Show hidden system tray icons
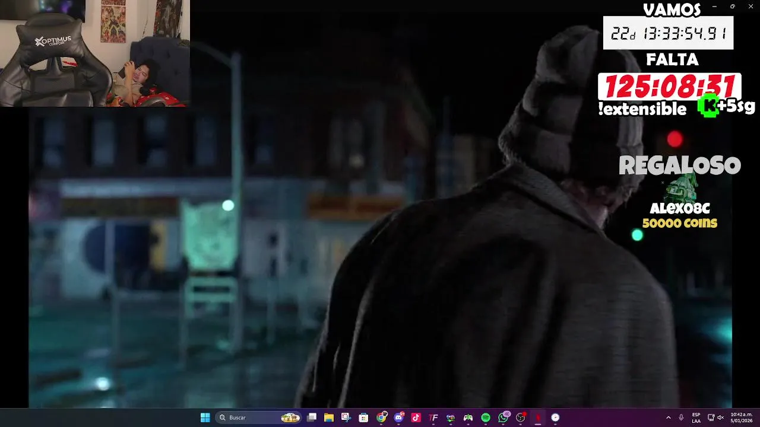This screenshot has height=427, width=760. pyautogui.click(x=669, y=418)
